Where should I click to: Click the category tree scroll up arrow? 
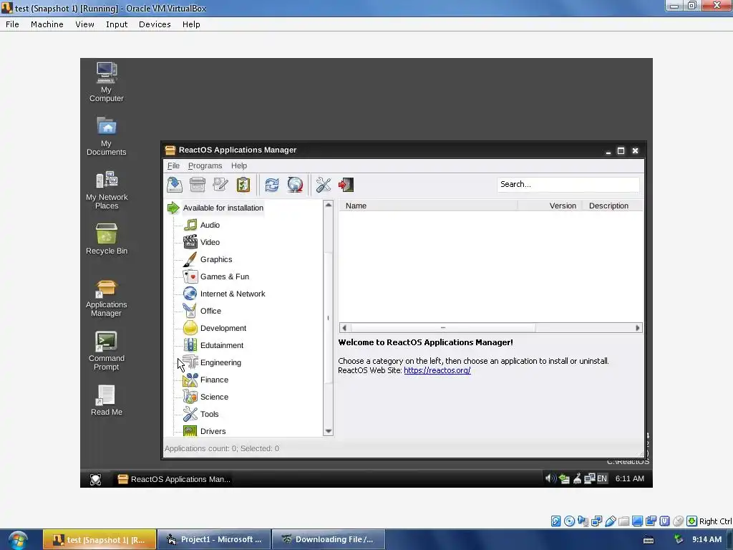(x=328, y=205)
